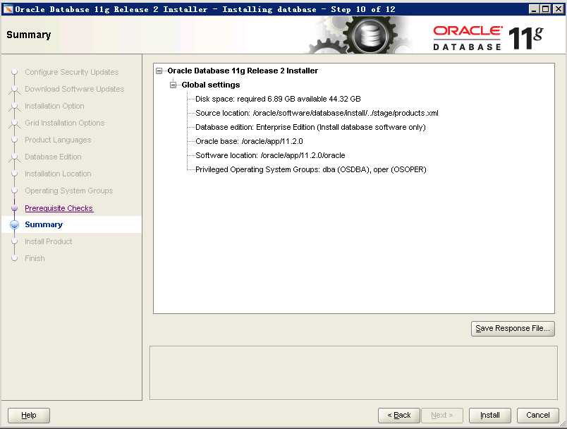Select Privileged Operating System Groups row
The height and width of the screenshot is (429, 567).
[x=310, y=169]
